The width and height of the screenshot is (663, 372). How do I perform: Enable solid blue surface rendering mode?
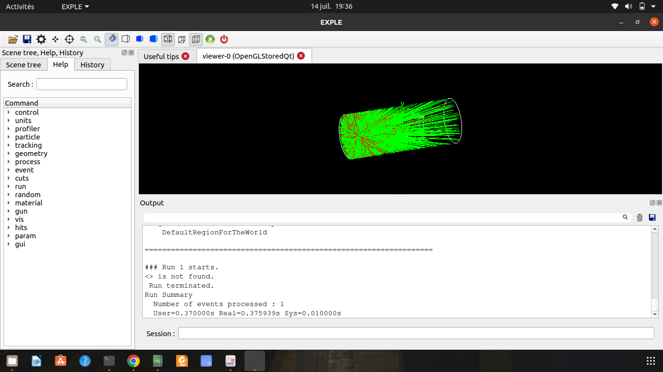click(154, 39)
